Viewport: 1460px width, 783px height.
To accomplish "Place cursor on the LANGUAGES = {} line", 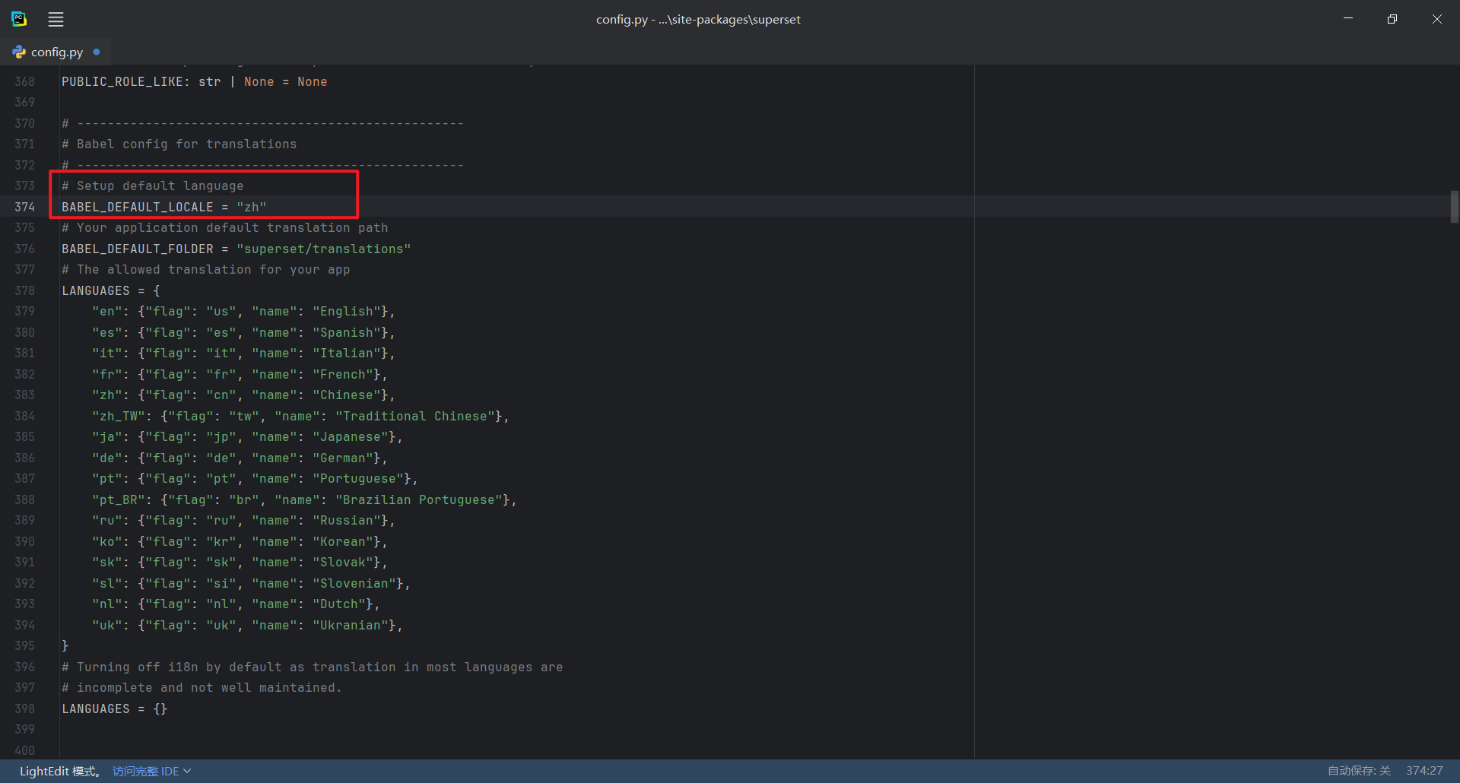I will tap(114, 709).
